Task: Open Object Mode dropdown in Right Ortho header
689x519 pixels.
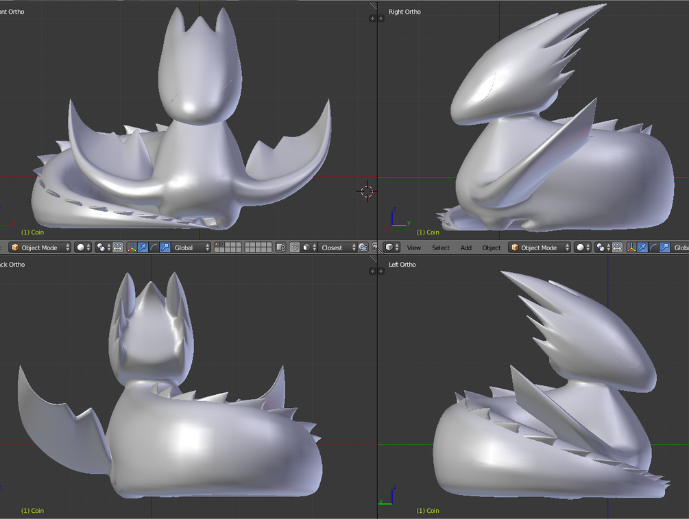Action: [x=539, y=248]
